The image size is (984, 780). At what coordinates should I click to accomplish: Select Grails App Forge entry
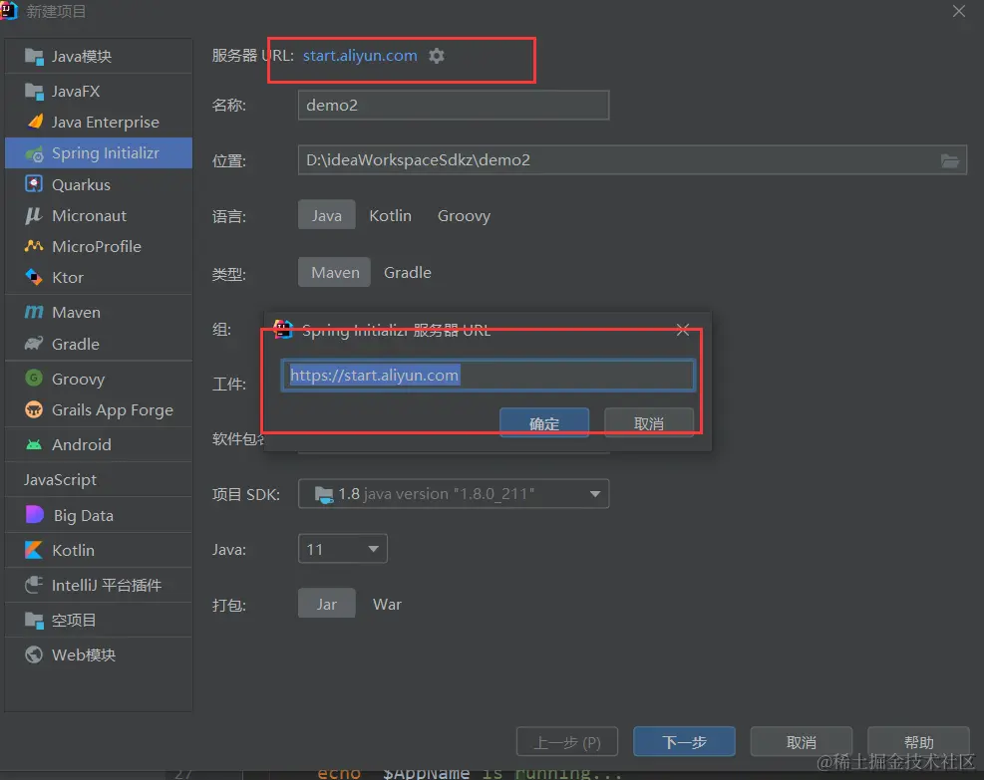tap(99, 410)
